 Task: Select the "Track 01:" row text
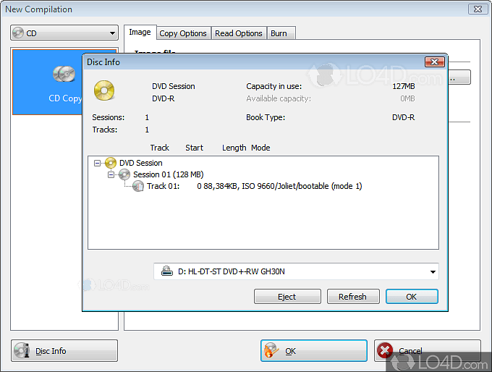pyautogui.click(x=164, y=186)
